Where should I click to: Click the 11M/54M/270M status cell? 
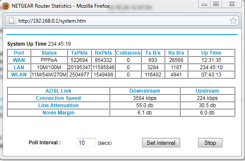[x=49, y=75]
